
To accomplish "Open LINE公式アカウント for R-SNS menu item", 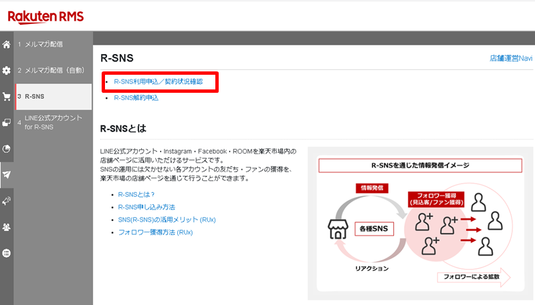I will tap(53, 123).
